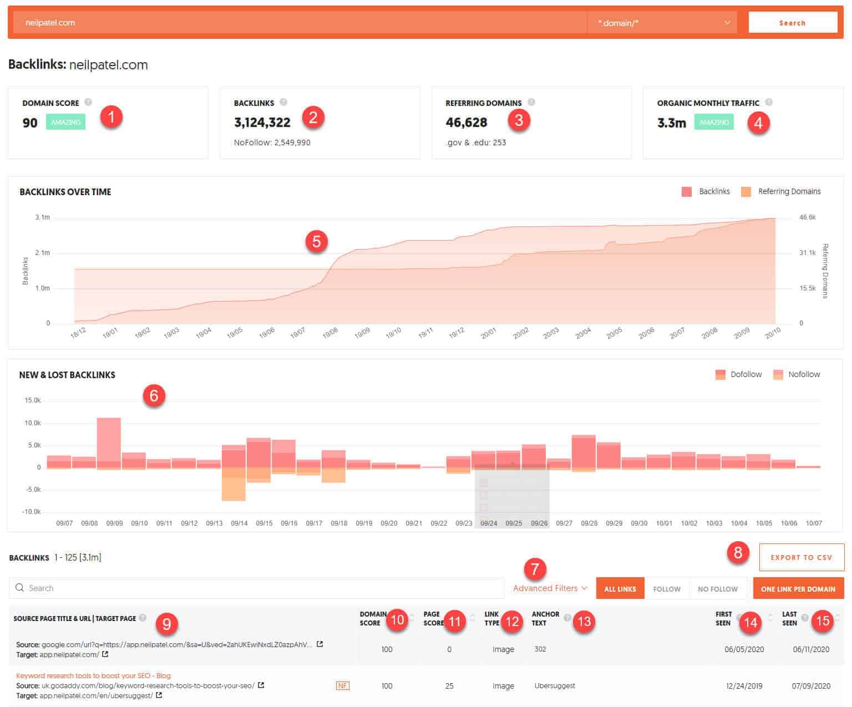The height and width of the screenshot is (707, 852).
Task: Expand the Advanced Filters dropdown
Action: tap(550, 588)
